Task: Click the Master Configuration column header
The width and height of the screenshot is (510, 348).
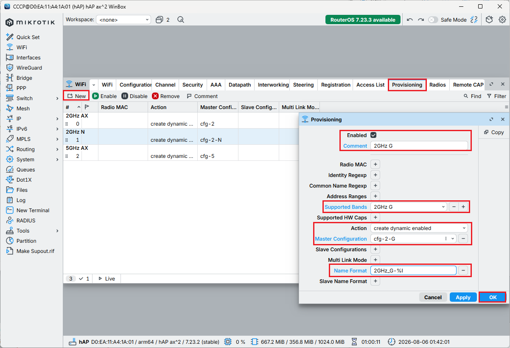Action: 218,107
